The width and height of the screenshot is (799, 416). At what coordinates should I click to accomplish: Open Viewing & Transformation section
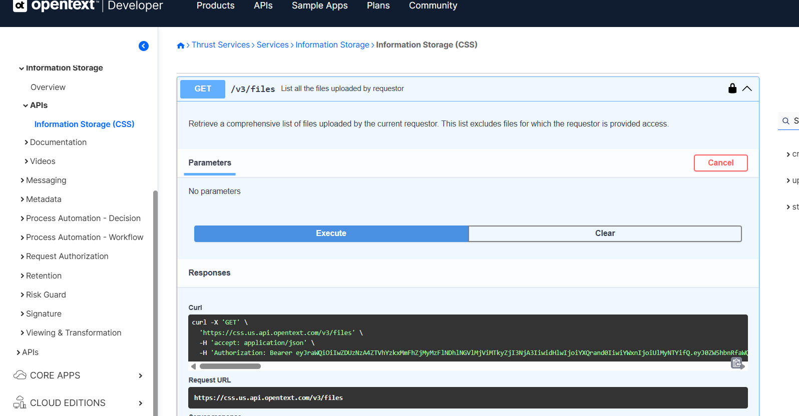click(74, 333)
